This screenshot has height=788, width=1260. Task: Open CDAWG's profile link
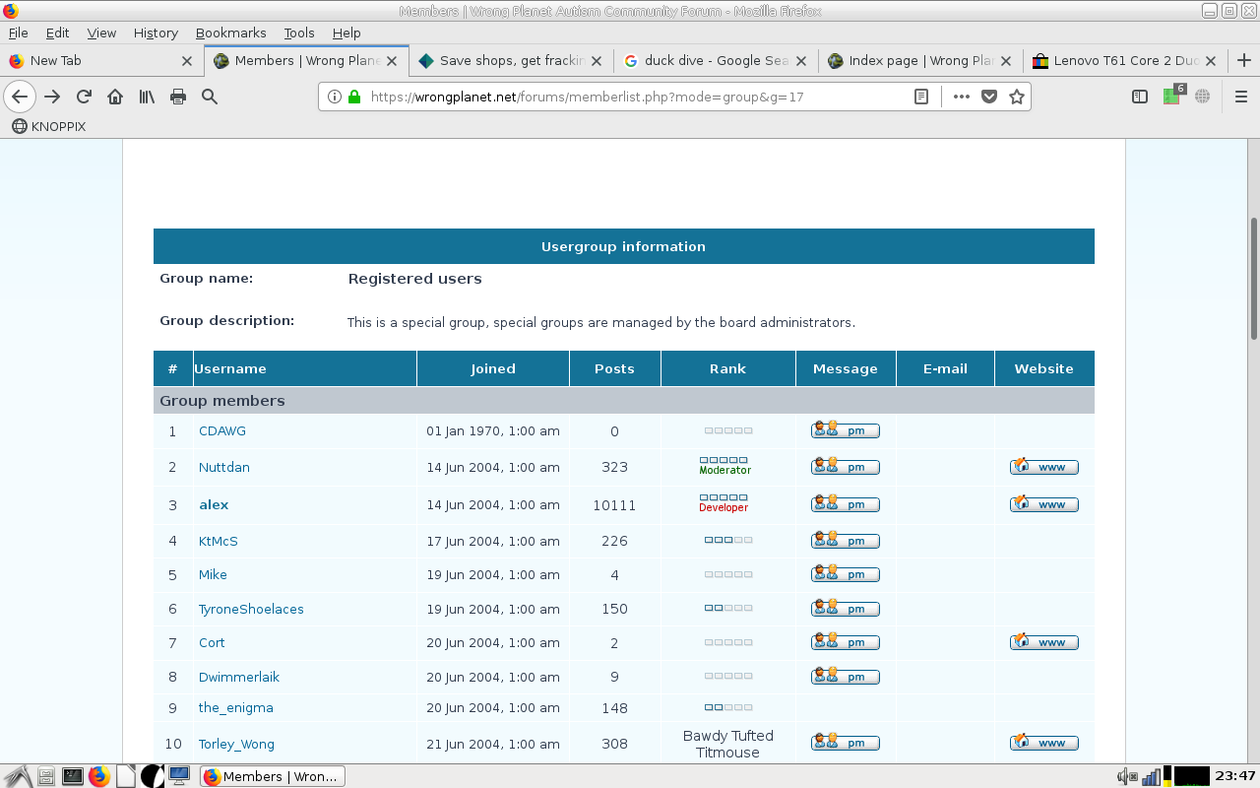222,430
